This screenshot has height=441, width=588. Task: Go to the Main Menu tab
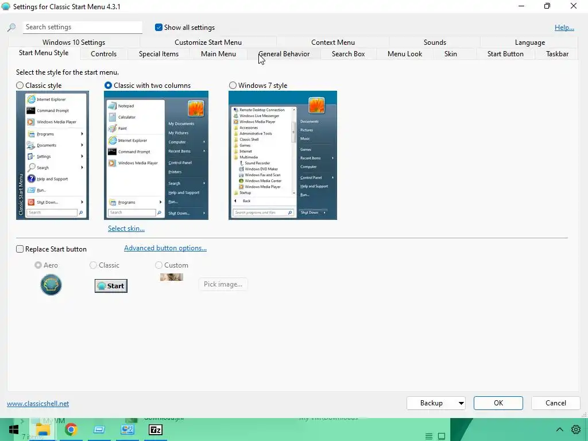[218, 54]
